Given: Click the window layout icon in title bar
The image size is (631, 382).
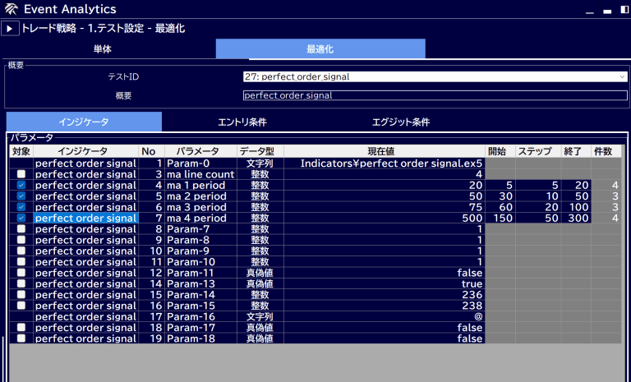Looking at the screenshot, I should (624, 10).
